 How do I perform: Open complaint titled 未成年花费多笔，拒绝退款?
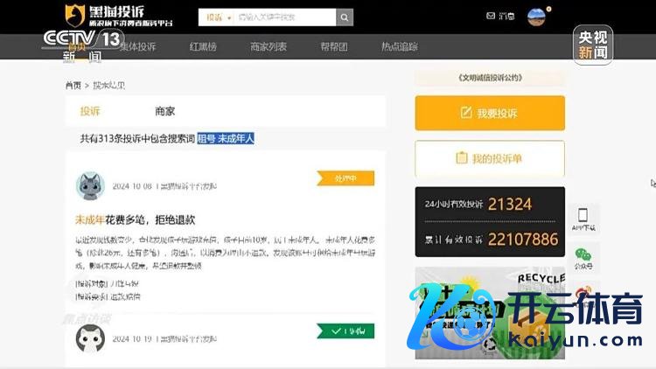coord(134,219)
